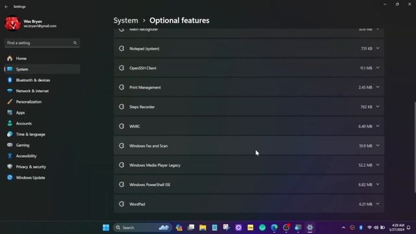Select the WordPad feature row
Screen dimensions: 416x234
point(249,204)
